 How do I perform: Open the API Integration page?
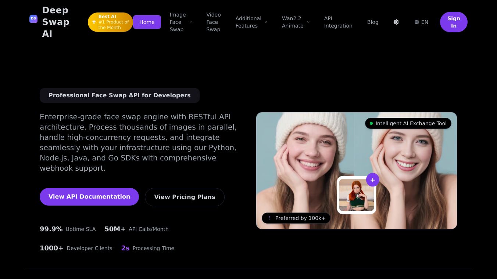pyautogui.click(x=338, y=22)
